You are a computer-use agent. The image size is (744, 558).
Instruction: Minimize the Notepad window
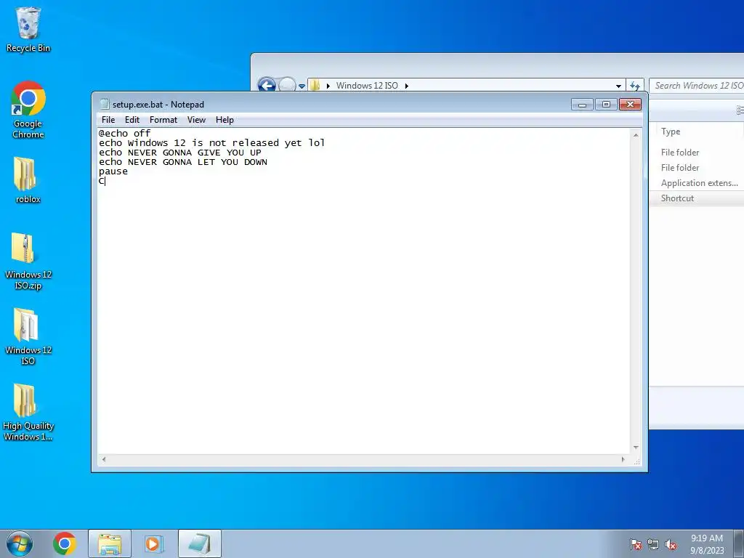(582, 105)
